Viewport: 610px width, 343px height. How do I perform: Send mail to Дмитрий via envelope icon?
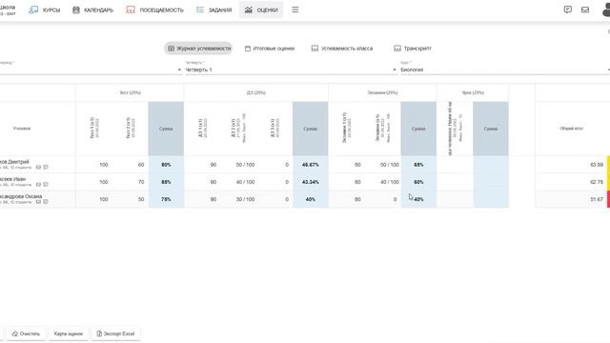[x=38, y=168]
